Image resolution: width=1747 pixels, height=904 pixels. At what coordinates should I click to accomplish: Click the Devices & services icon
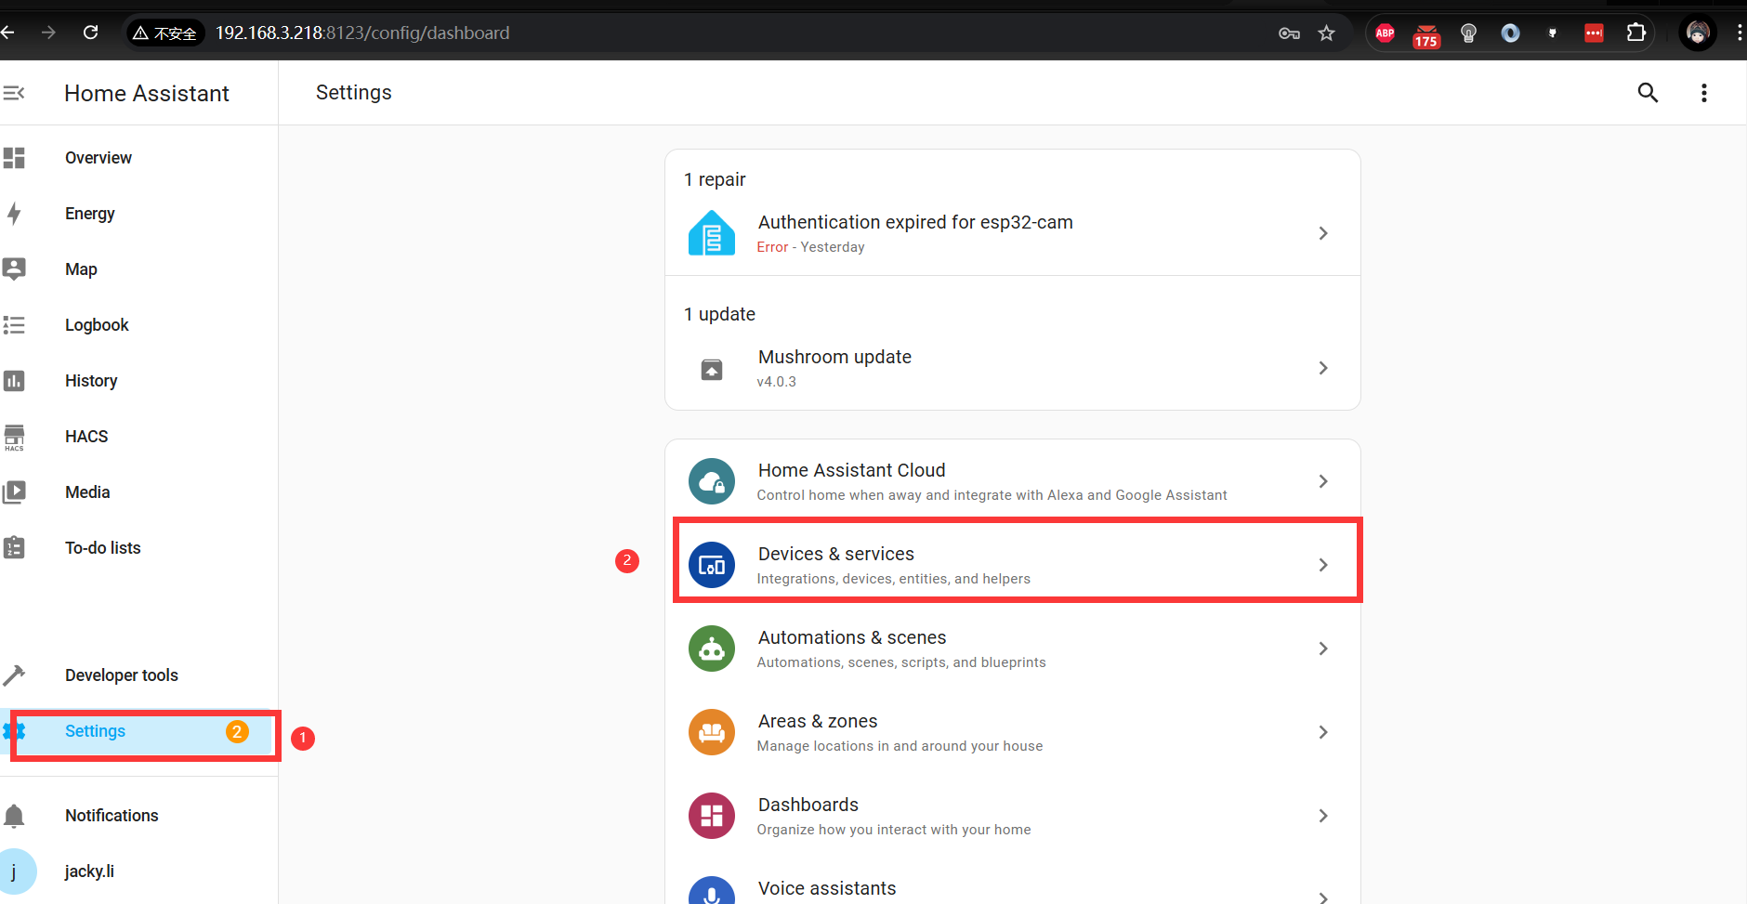pyautogui.click(x=712, y=565)
